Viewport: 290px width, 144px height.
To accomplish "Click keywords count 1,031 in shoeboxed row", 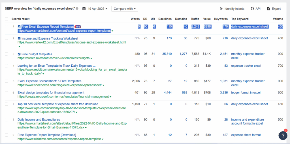I will point(224,81).
